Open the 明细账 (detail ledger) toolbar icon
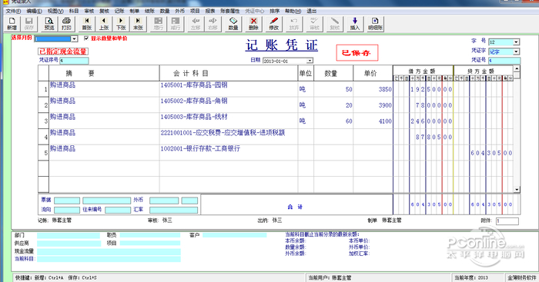 click(x=375, y=24)
